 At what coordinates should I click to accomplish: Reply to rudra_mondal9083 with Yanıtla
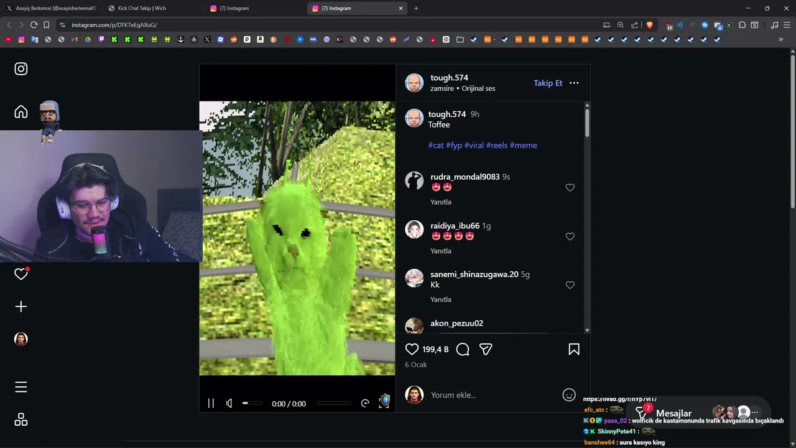point(441,202)
